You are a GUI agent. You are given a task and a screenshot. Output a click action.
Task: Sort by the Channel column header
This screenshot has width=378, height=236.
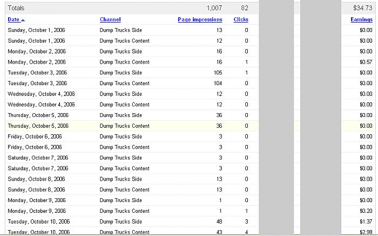[x=110, y=20]
